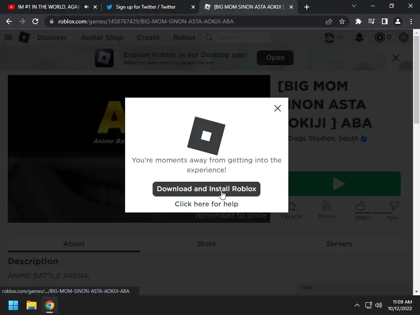Open Avatar Shop in navbar
420x315 pixels.
[x=102, y=37]
